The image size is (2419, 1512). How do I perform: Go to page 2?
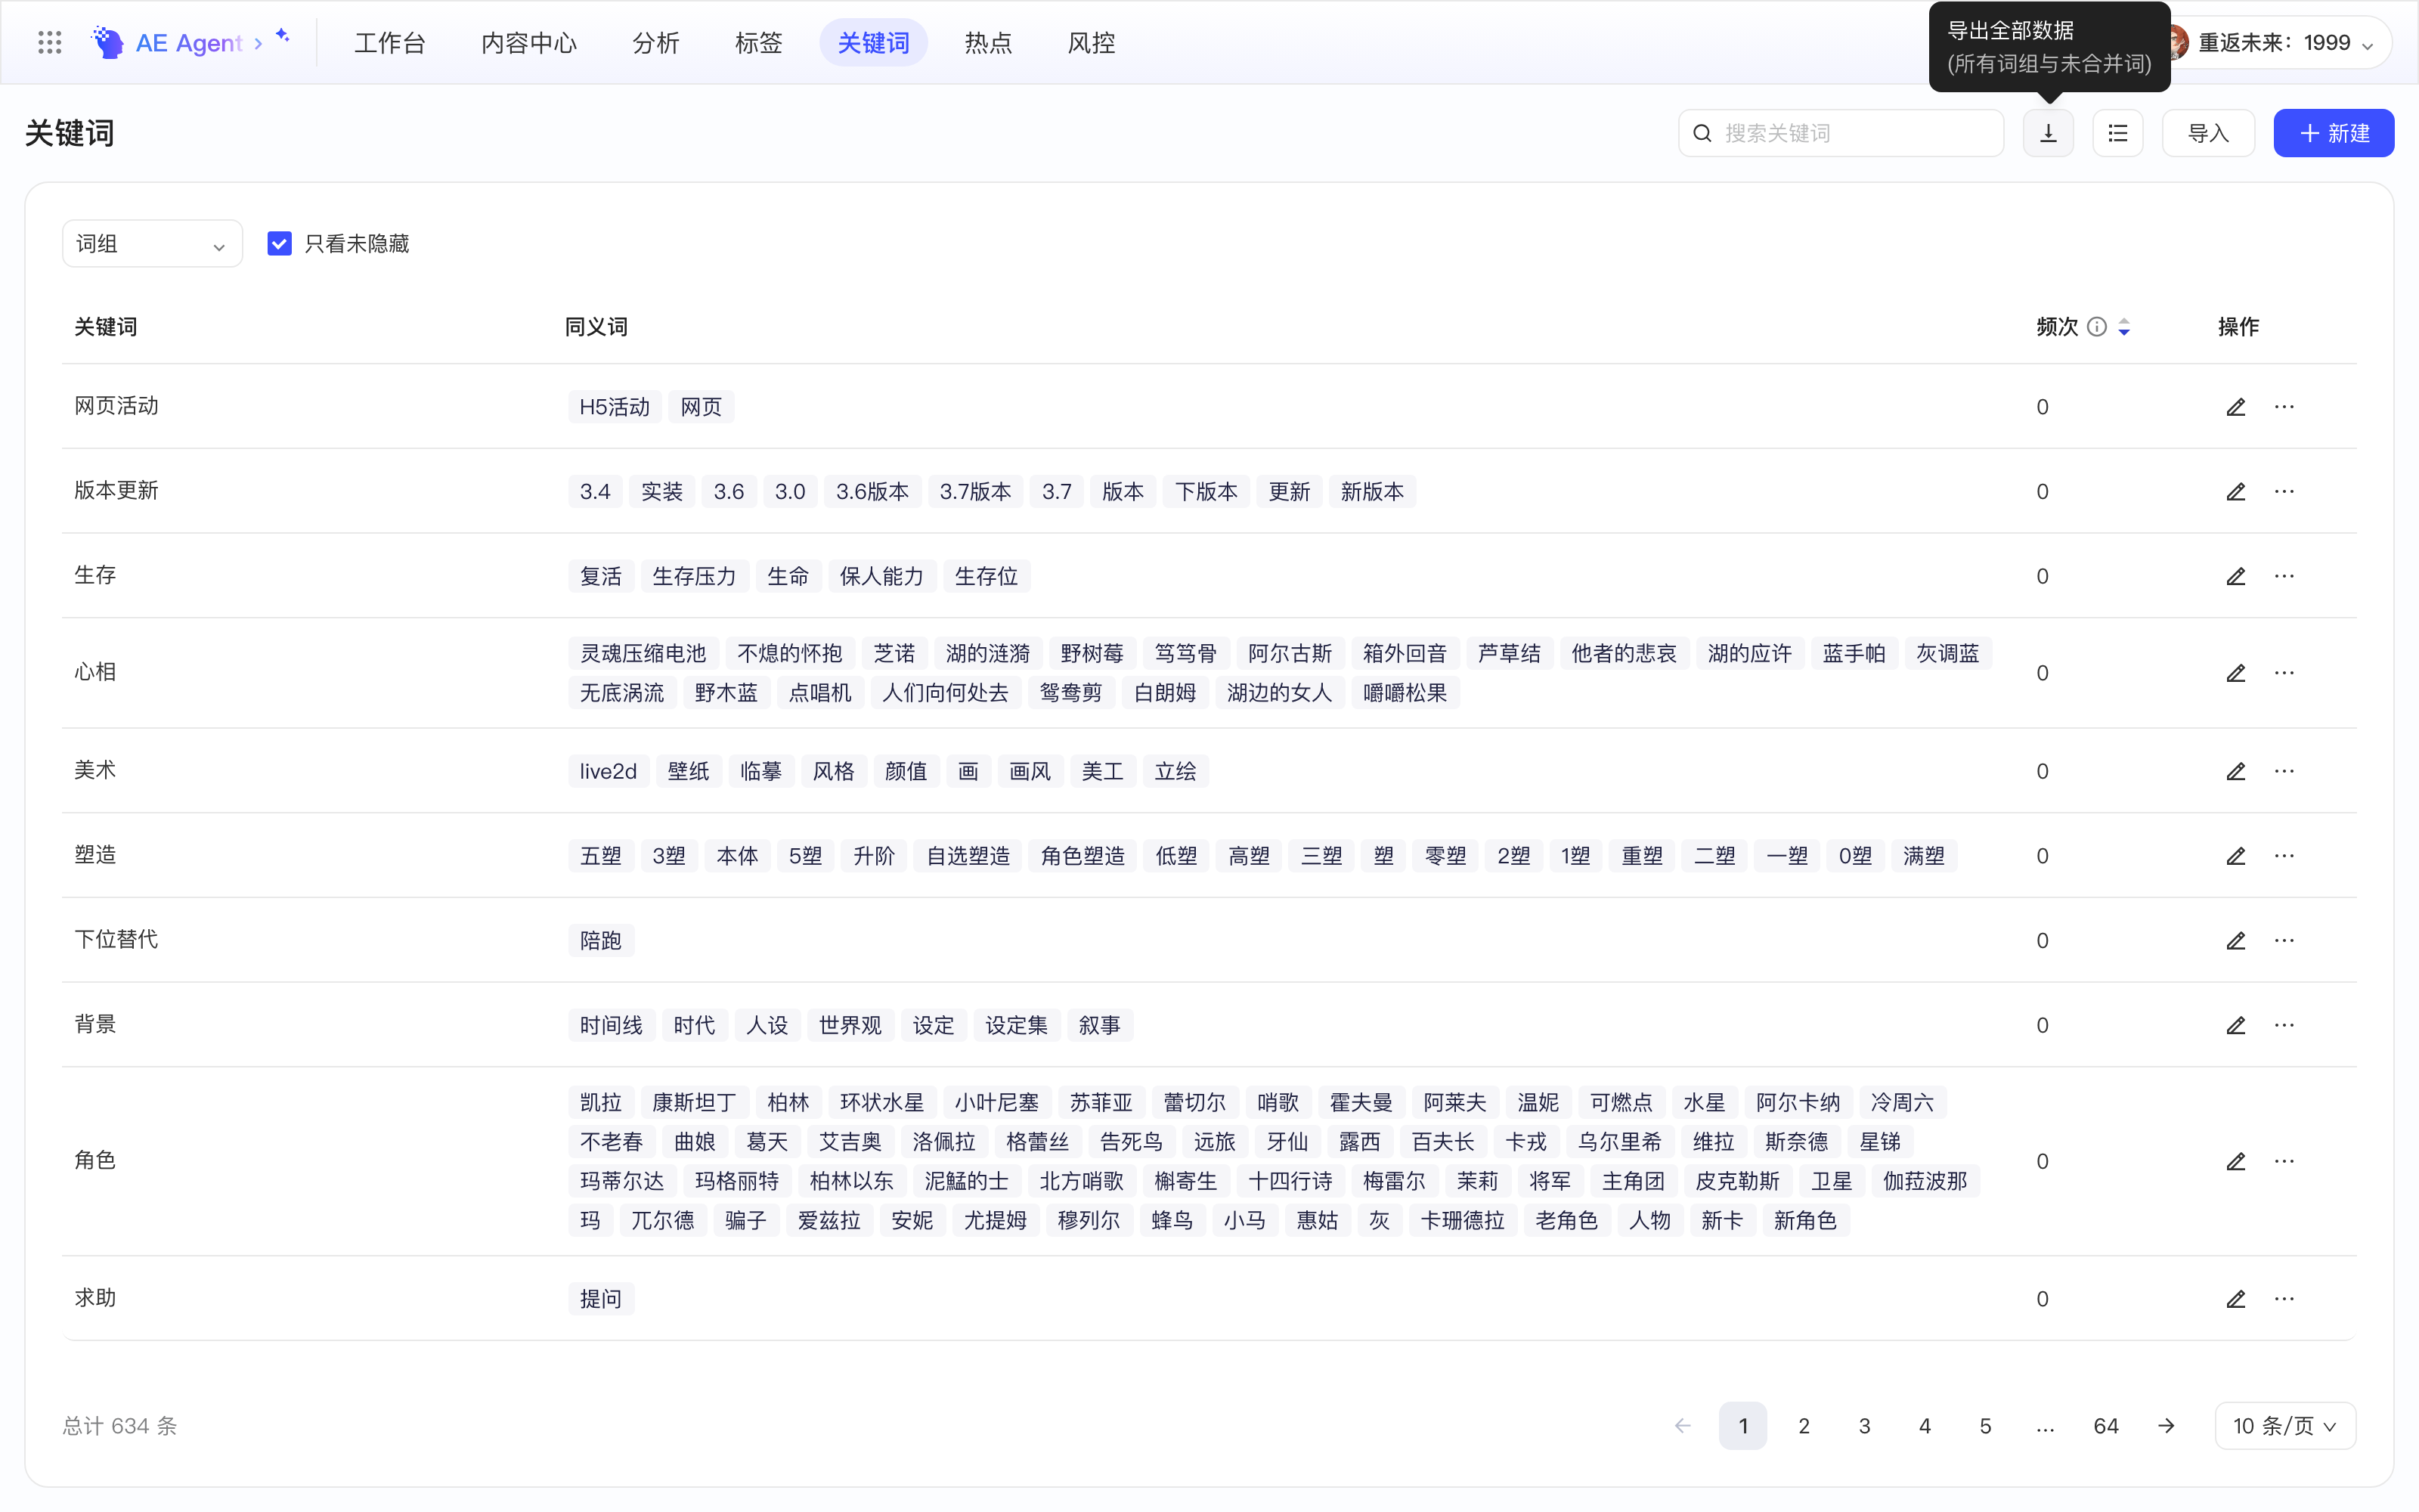point(1803,1426)
